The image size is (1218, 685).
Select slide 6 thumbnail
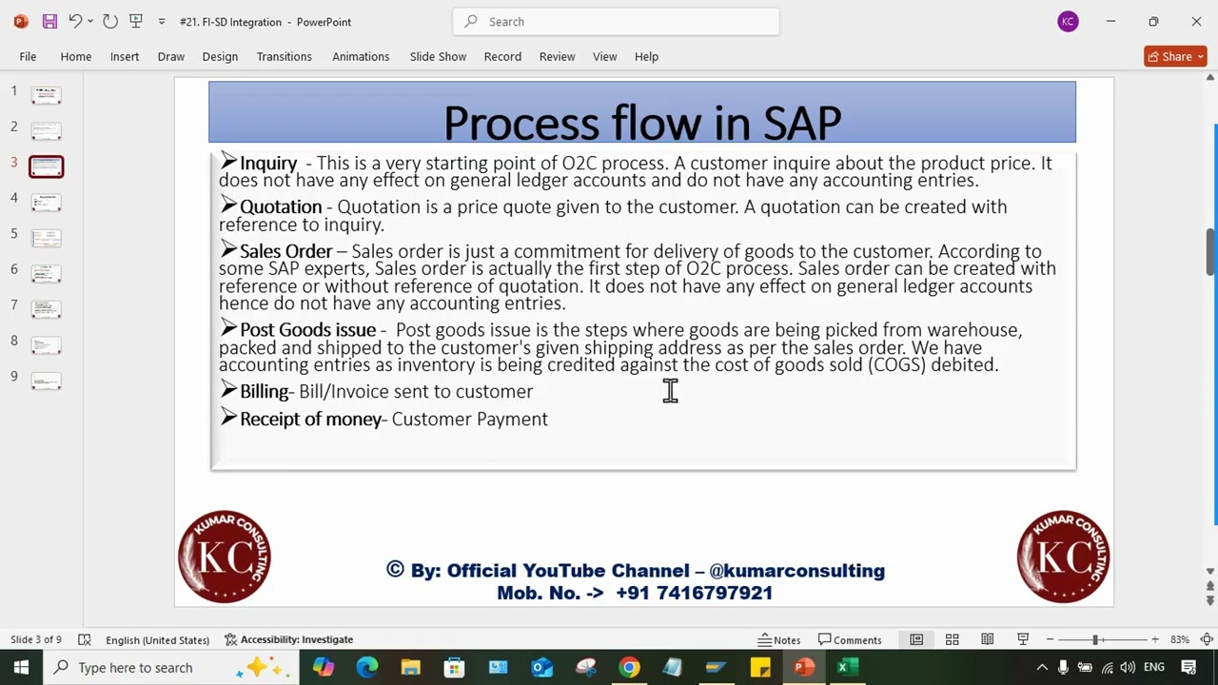click(47, 273)
